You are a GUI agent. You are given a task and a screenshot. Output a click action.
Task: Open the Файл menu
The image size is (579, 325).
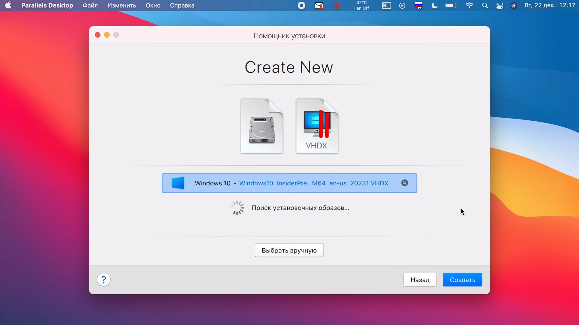click(90, 5)
